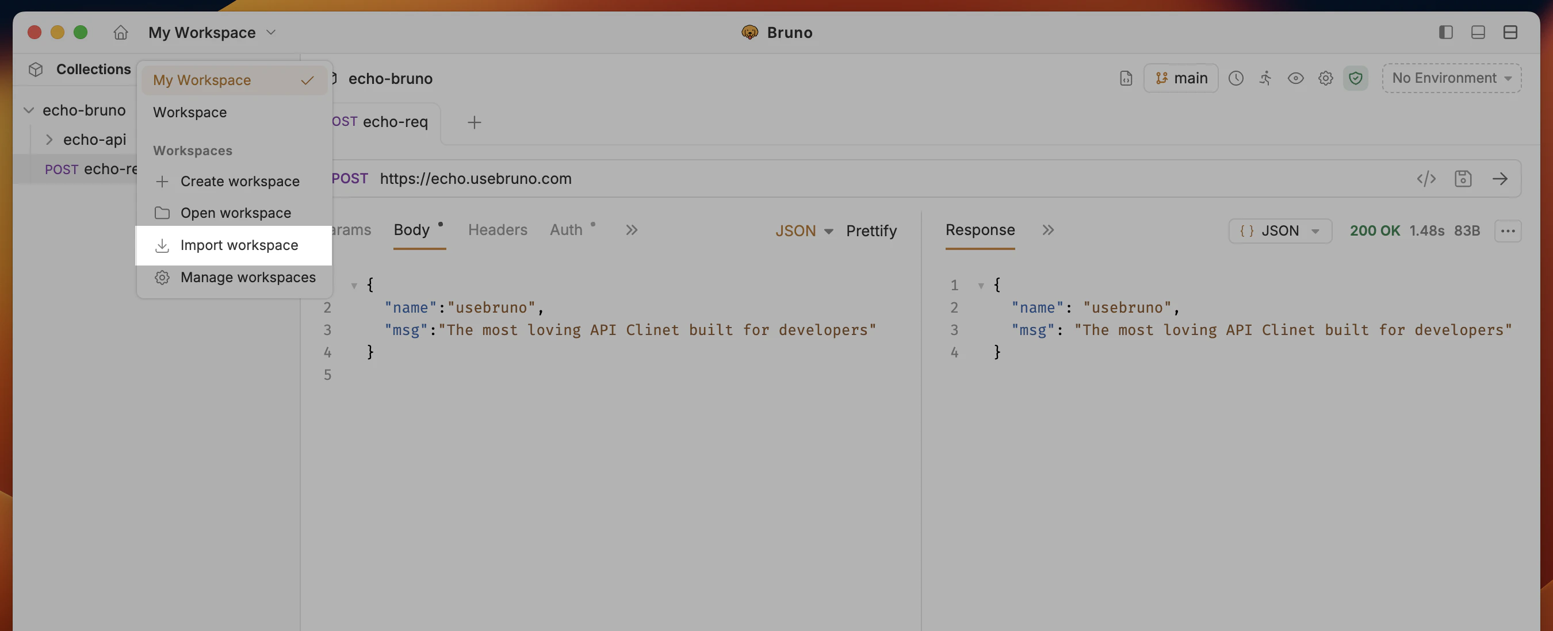Open the git branch 'main' indicator

1180,78
